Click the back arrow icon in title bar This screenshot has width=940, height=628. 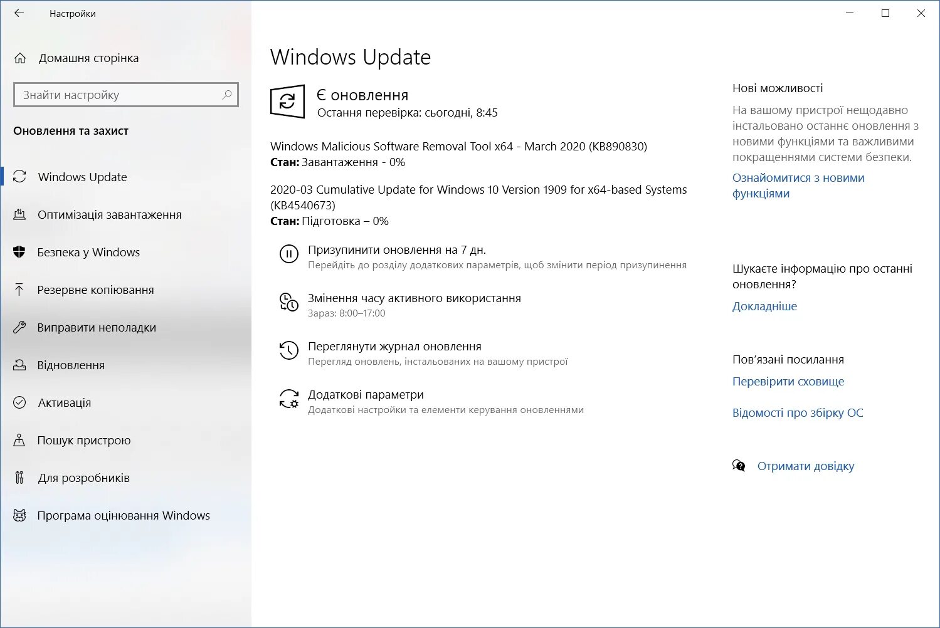(19, 13)
